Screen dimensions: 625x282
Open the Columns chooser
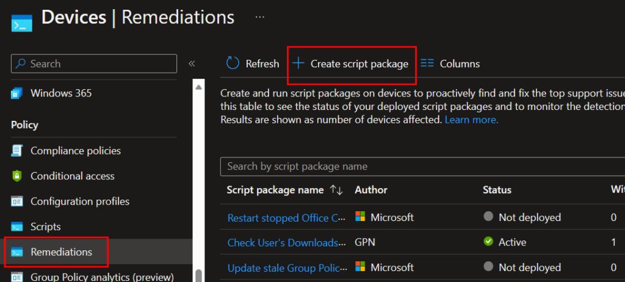click(450, 63)
